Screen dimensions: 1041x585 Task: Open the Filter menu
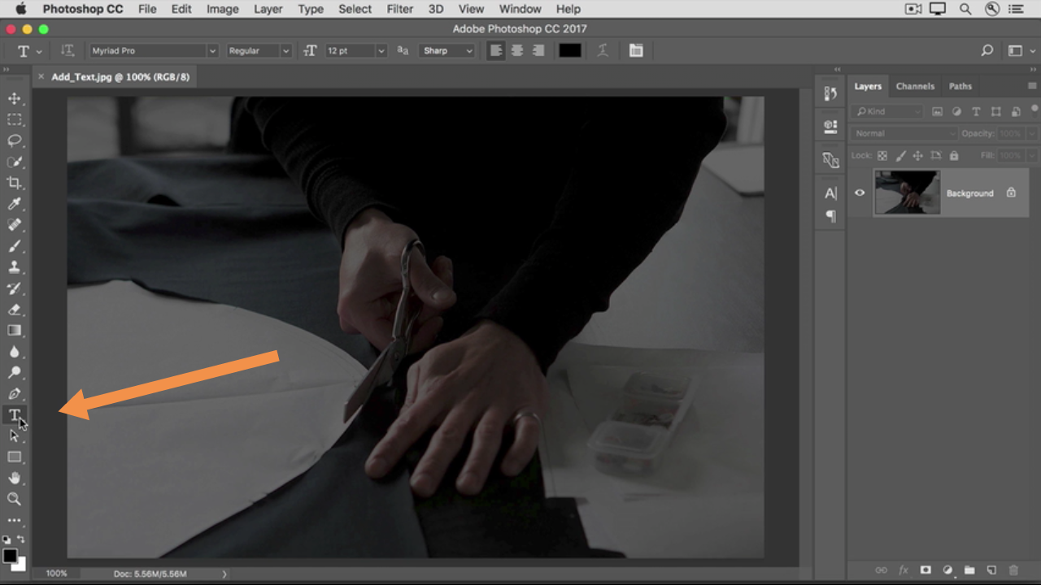(x=399, y=9)
